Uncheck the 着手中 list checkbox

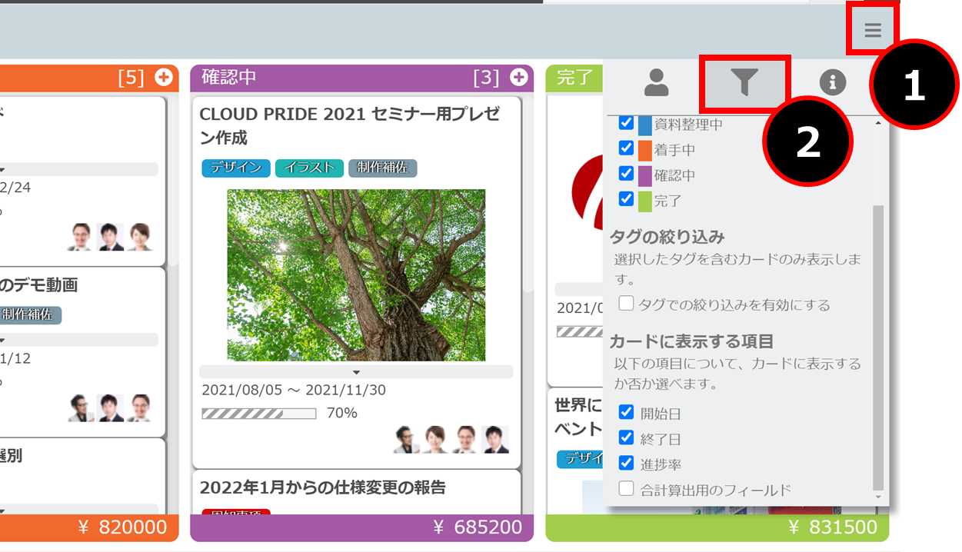[626, 148]
